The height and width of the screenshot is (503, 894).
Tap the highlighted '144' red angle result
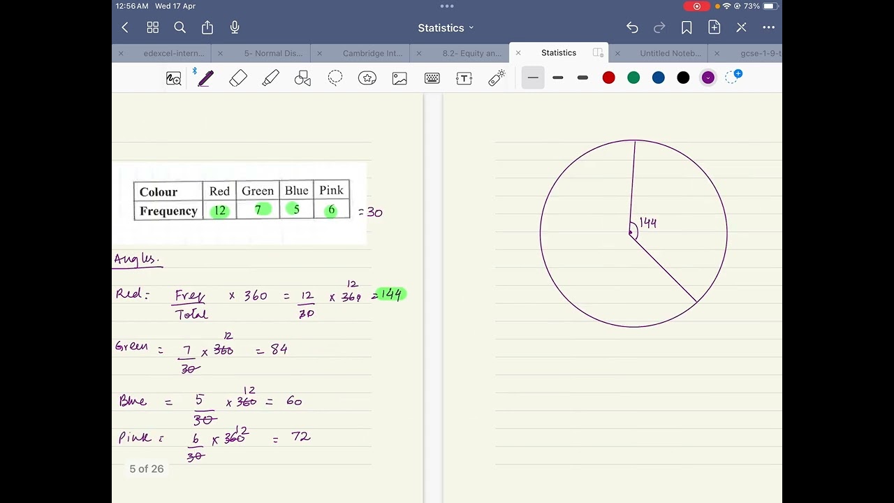[x=391, y=295]
